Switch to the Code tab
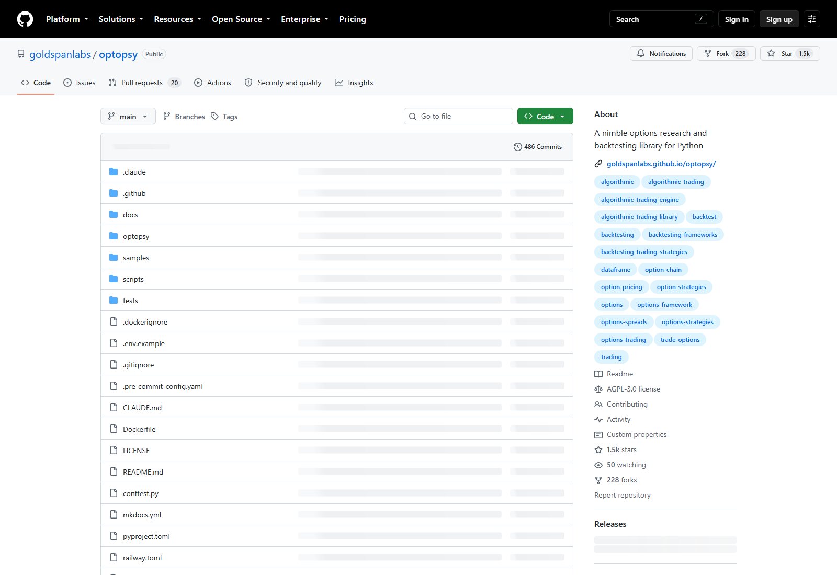The image size is (837, 575). click(36, 83)
